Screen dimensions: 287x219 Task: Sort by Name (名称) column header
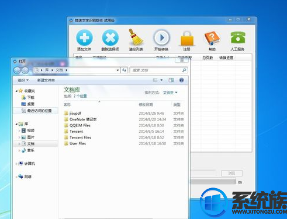coord(67,105)
